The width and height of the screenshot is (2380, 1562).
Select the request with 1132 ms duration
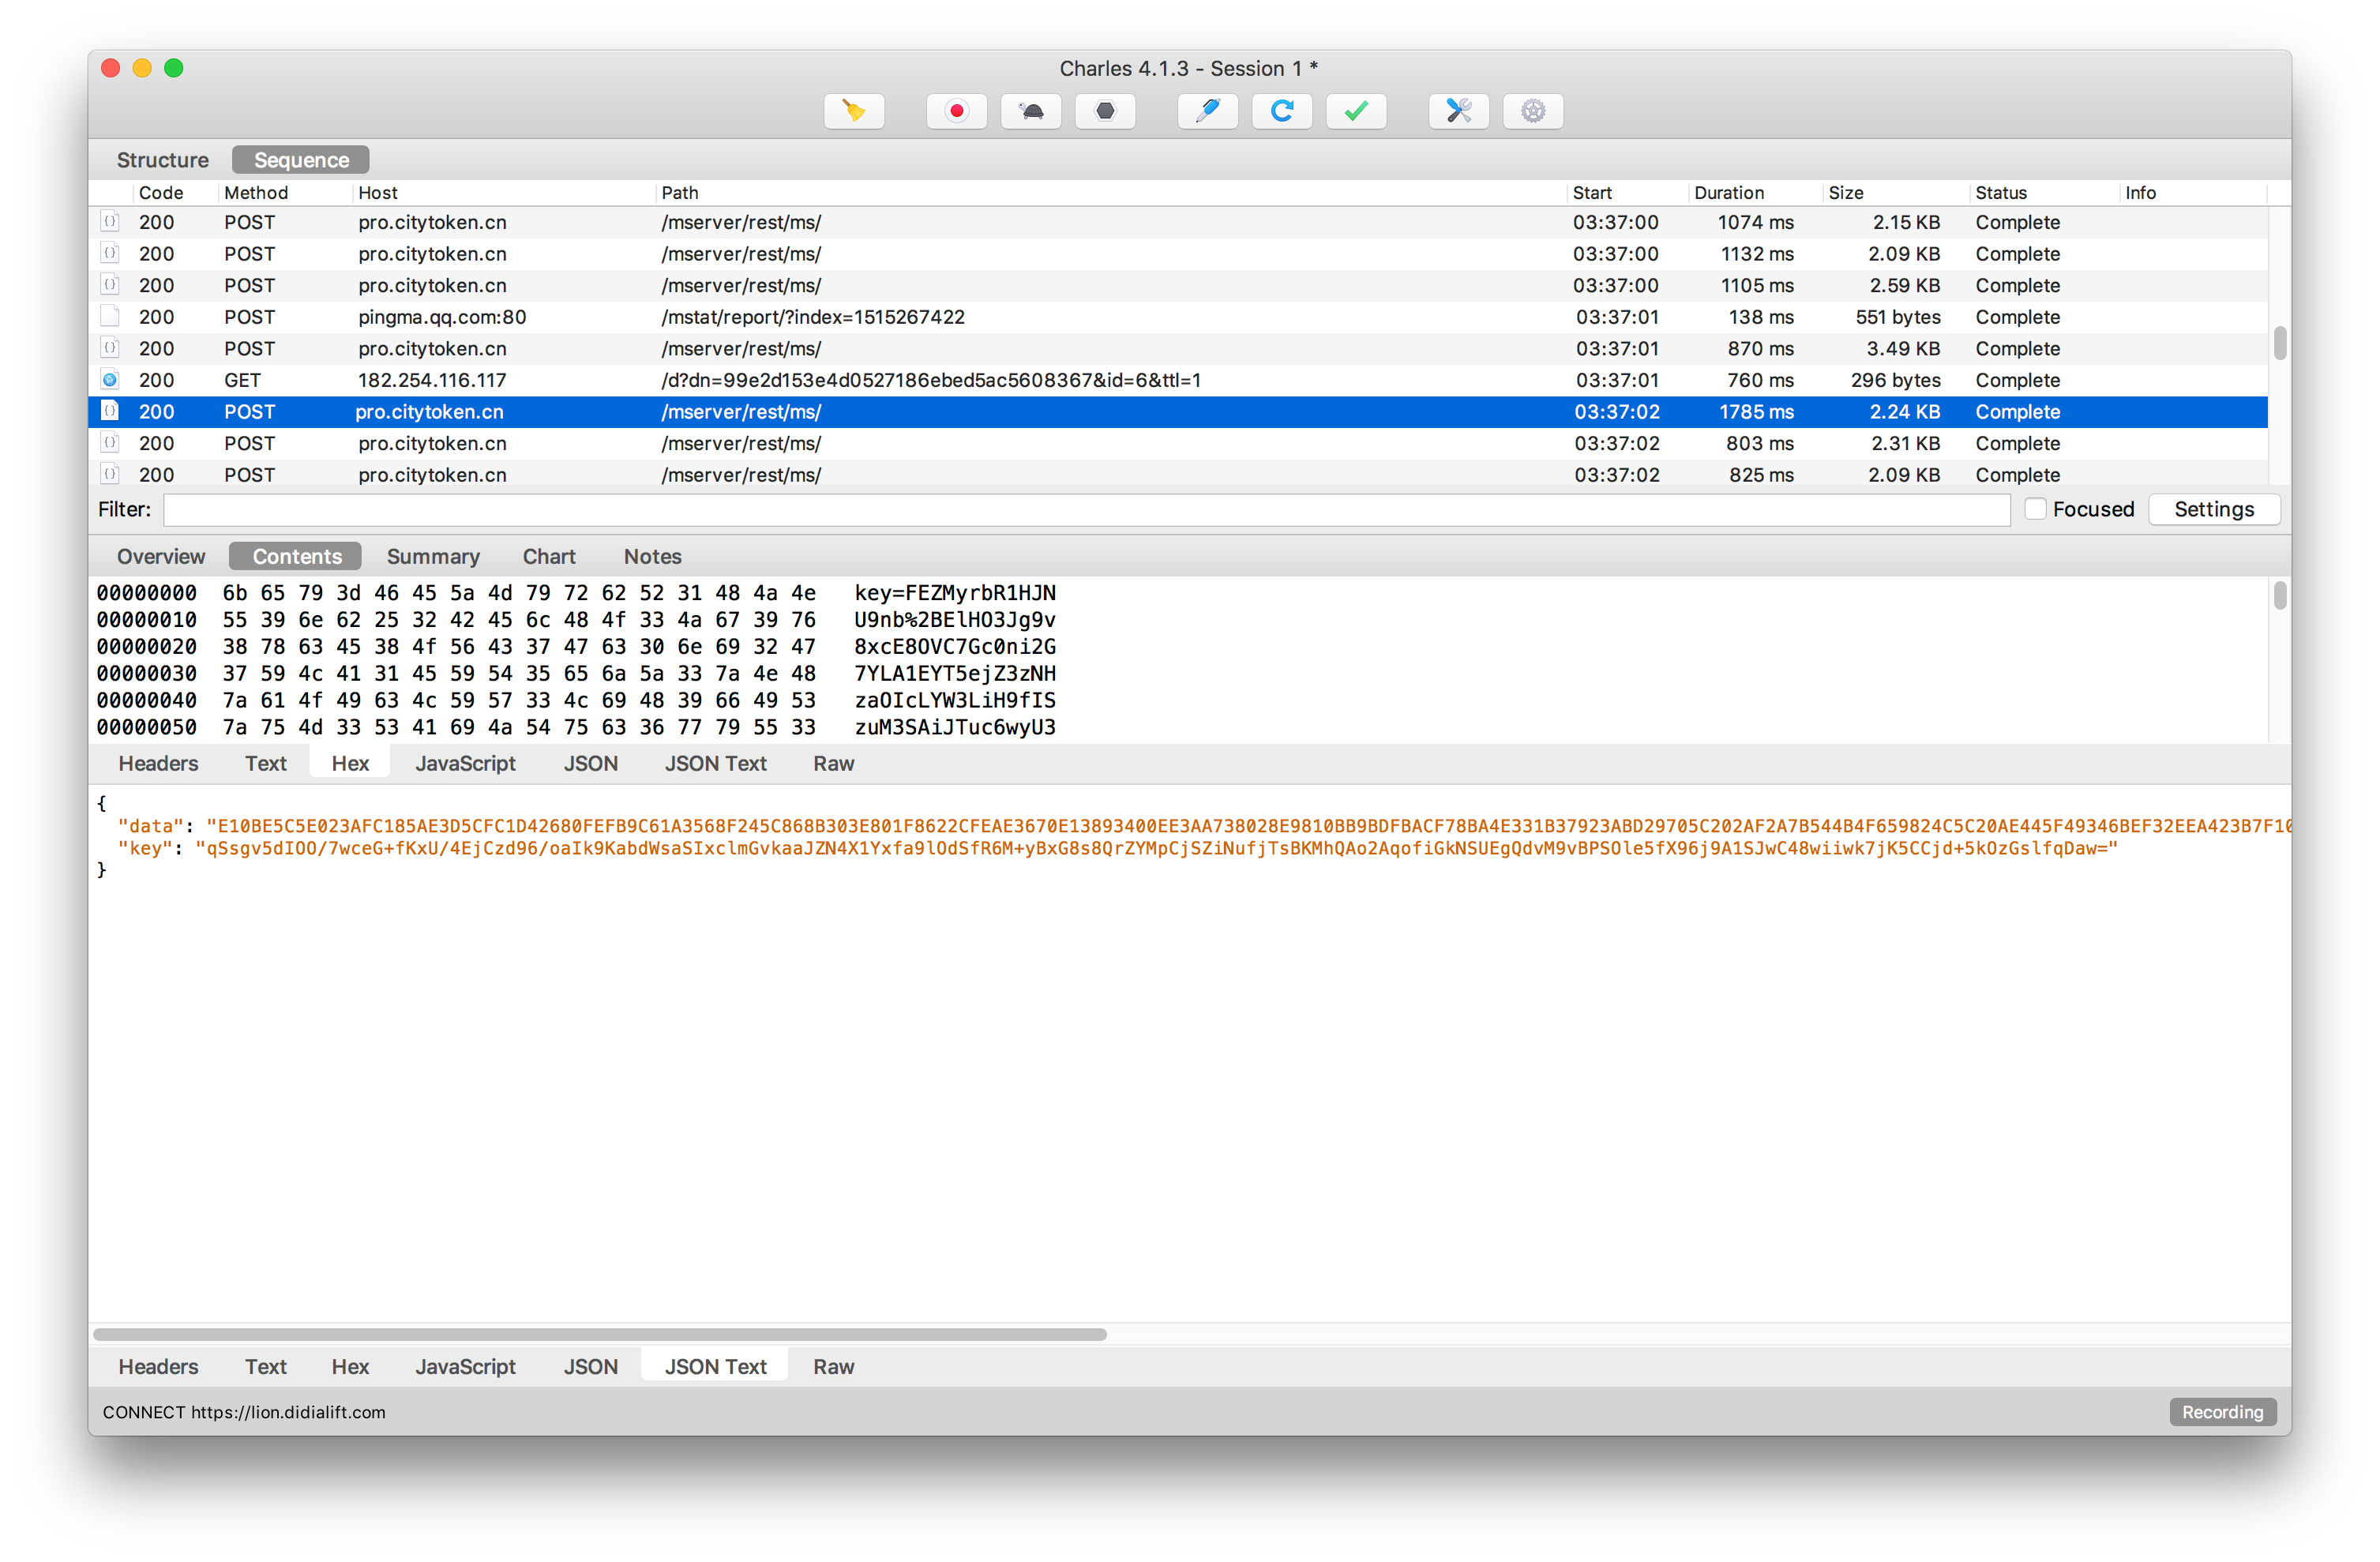coord(1178,254)
